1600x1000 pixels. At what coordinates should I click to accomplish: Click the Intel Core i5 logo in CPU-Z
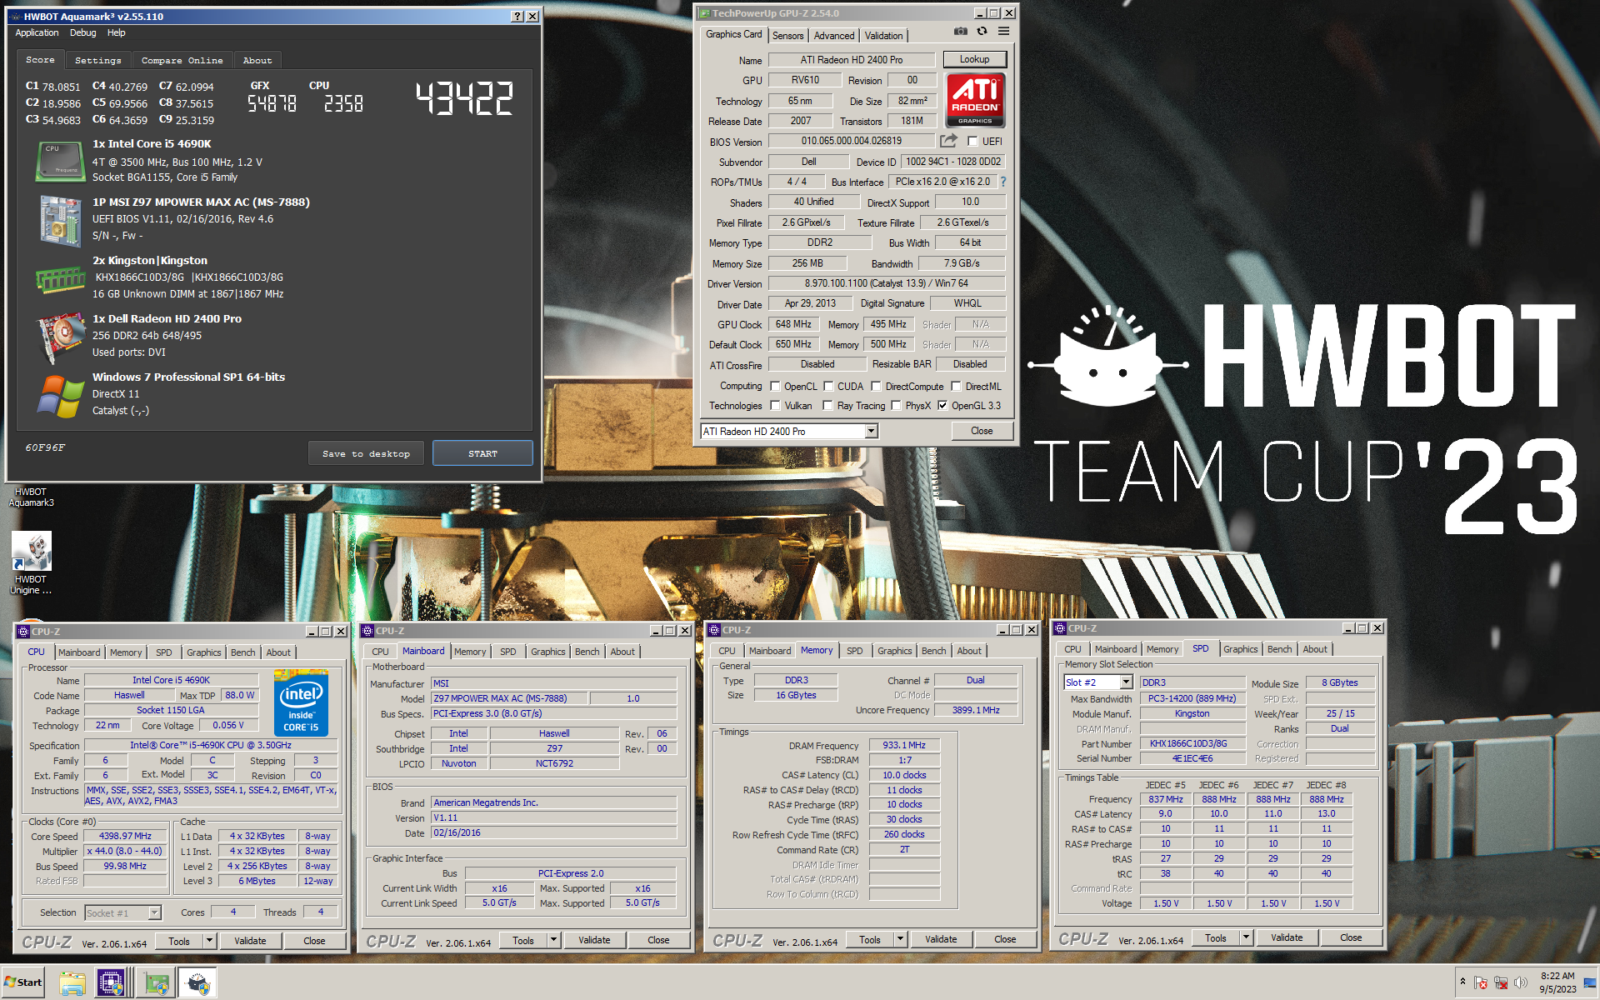(301, 704)
